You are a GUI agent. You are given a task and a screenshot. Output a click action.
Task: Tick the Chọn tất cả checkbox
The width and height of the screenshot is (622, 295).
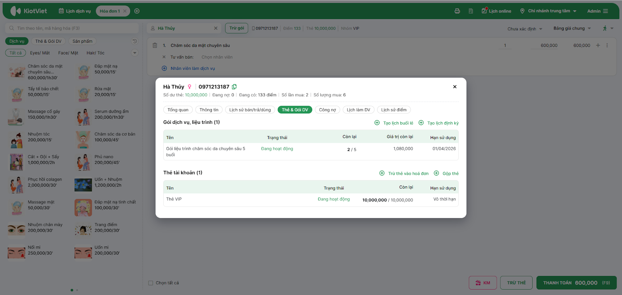coord(151,283)
